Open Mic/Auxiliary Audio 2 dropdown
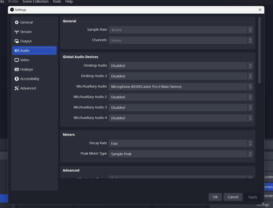This screenshot has height=208, width=273. pyautogui.click(x=181, y=97)
